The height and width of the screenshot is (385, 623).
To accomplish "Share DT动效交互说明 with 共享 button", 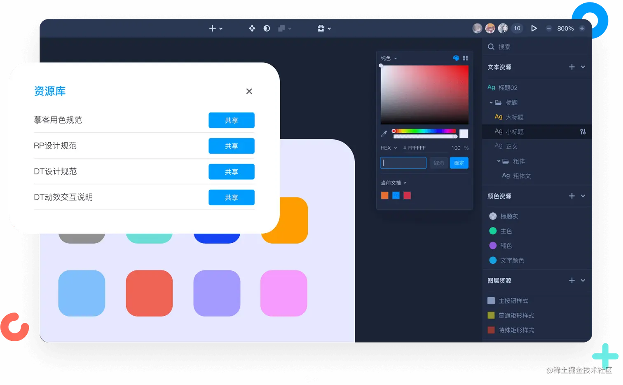I will pyautogui.click(x=232, y=197).
